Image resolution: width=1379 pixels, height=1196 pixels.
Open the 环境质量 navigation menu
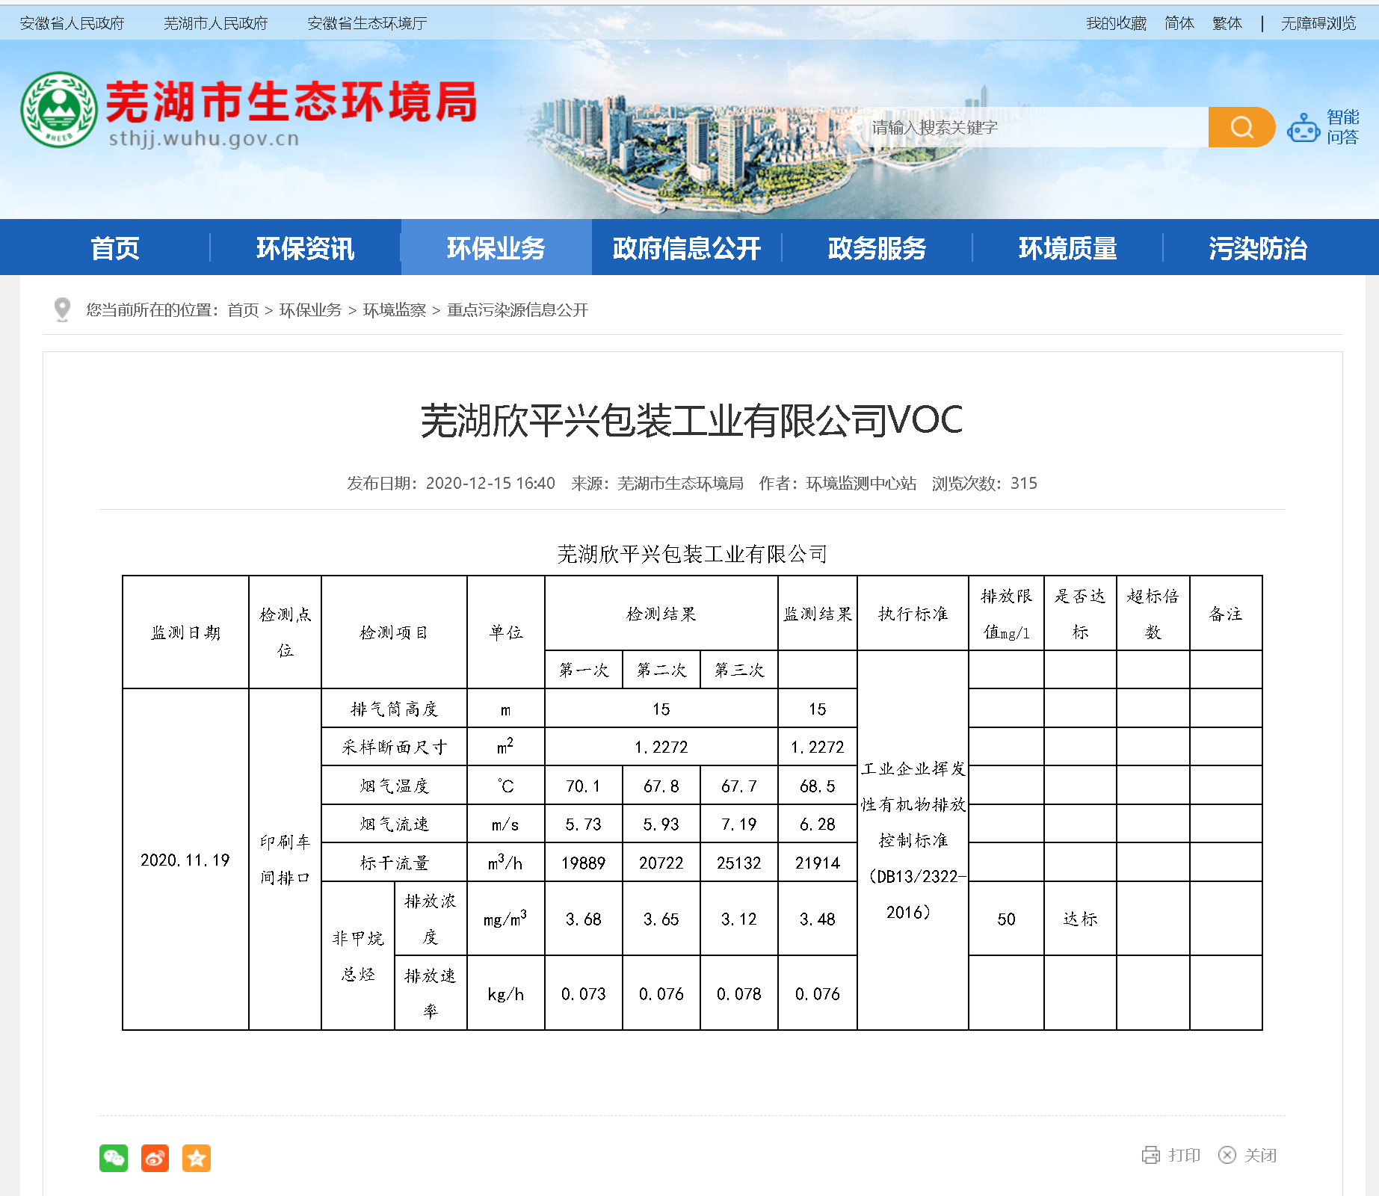click(x=1067, y=247)
